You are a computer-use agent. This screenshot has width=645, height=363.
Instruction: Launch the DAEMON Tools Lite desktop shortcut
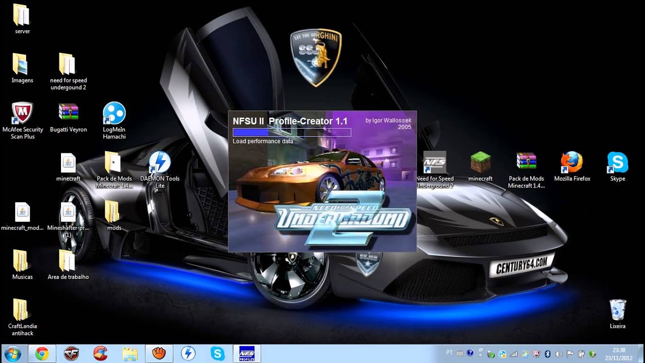pyautogui.click(x=160, y=170)
